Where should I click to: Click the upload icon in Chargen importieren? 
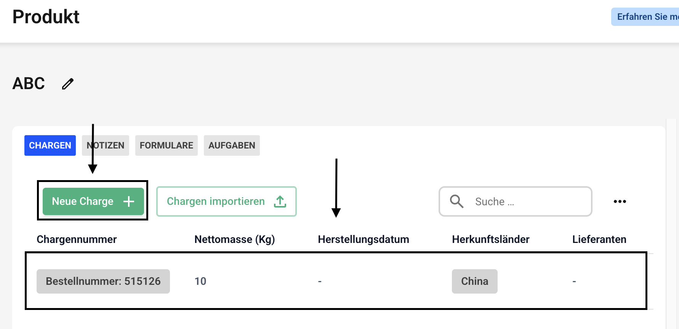[280, 201]
